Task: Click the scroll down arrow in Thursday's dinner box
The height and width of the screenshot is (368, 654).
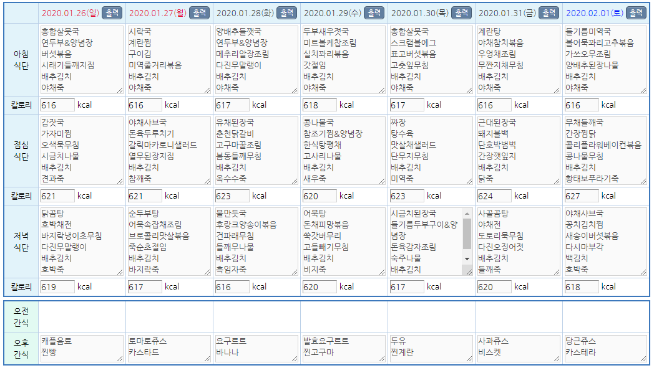Action: 467,258
